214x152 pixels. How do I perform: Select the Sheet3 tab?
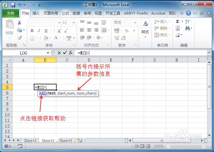coord(66,141)
